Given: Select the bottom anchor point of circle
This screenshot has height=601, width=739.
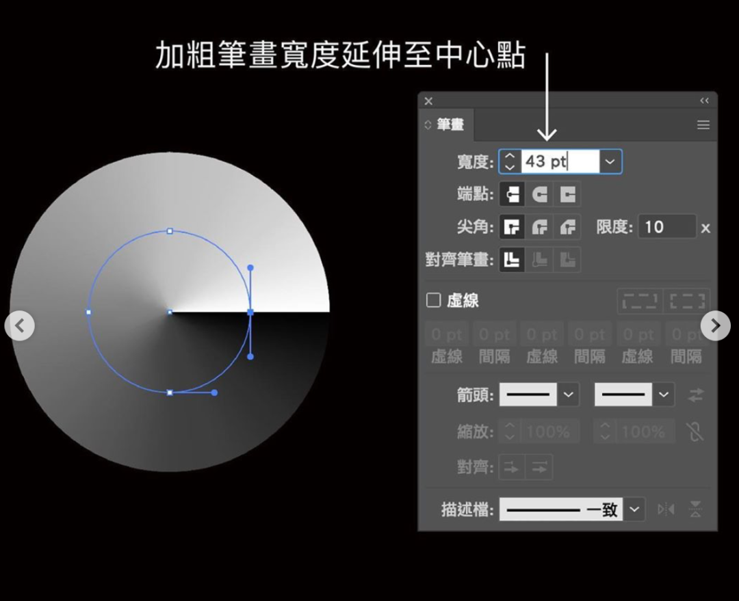Looking at the screenshot, I should [170, 392].
